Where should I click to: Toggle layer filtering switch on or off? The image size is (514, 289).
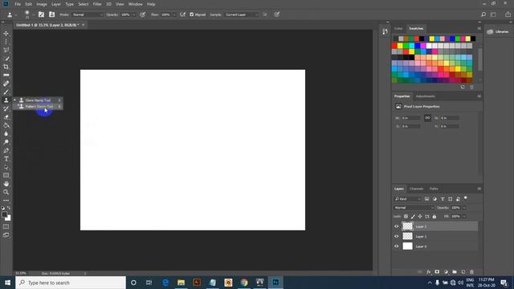[466, 198]
